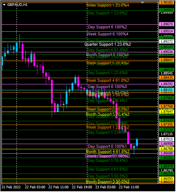Image resolution: width=176 pixels, height=192 pixels.
Task: Click the yellow 1.86093 price tag
Action: tap(166, 179)
